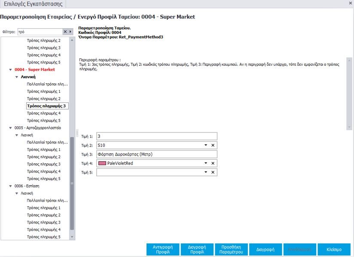Open the Τιμή 2 dropdown list
The image size is (354, 257).
pyautogui.click(x=206, y=145)
